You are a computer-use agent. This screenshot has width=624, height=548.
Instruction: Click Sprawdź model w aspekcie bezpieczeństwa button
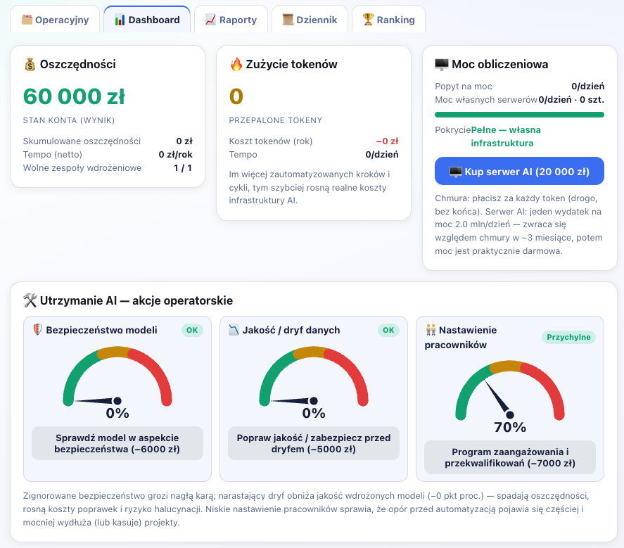click(117, 443)
